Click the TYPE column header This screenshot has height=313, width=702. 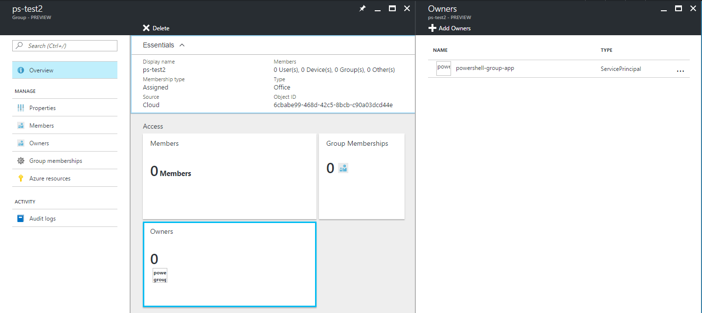(x=607, y=50)
